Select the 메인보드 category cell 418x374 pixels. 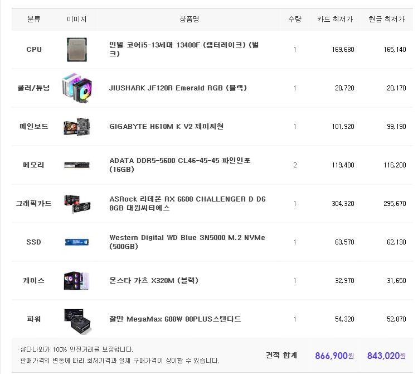34,126
